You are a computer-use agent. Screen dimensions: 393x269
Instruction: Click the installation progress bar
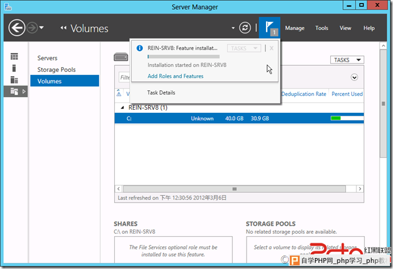coord(184,57)
